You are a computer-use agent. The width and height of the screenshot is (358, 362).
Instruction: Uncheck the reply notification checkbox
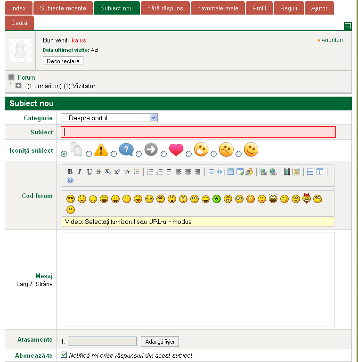64,355
